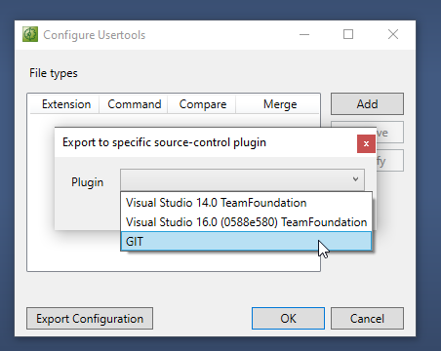Click the Plugin combo box field
The height and width of the screenshot is (351, 441).
coord(242,179)
